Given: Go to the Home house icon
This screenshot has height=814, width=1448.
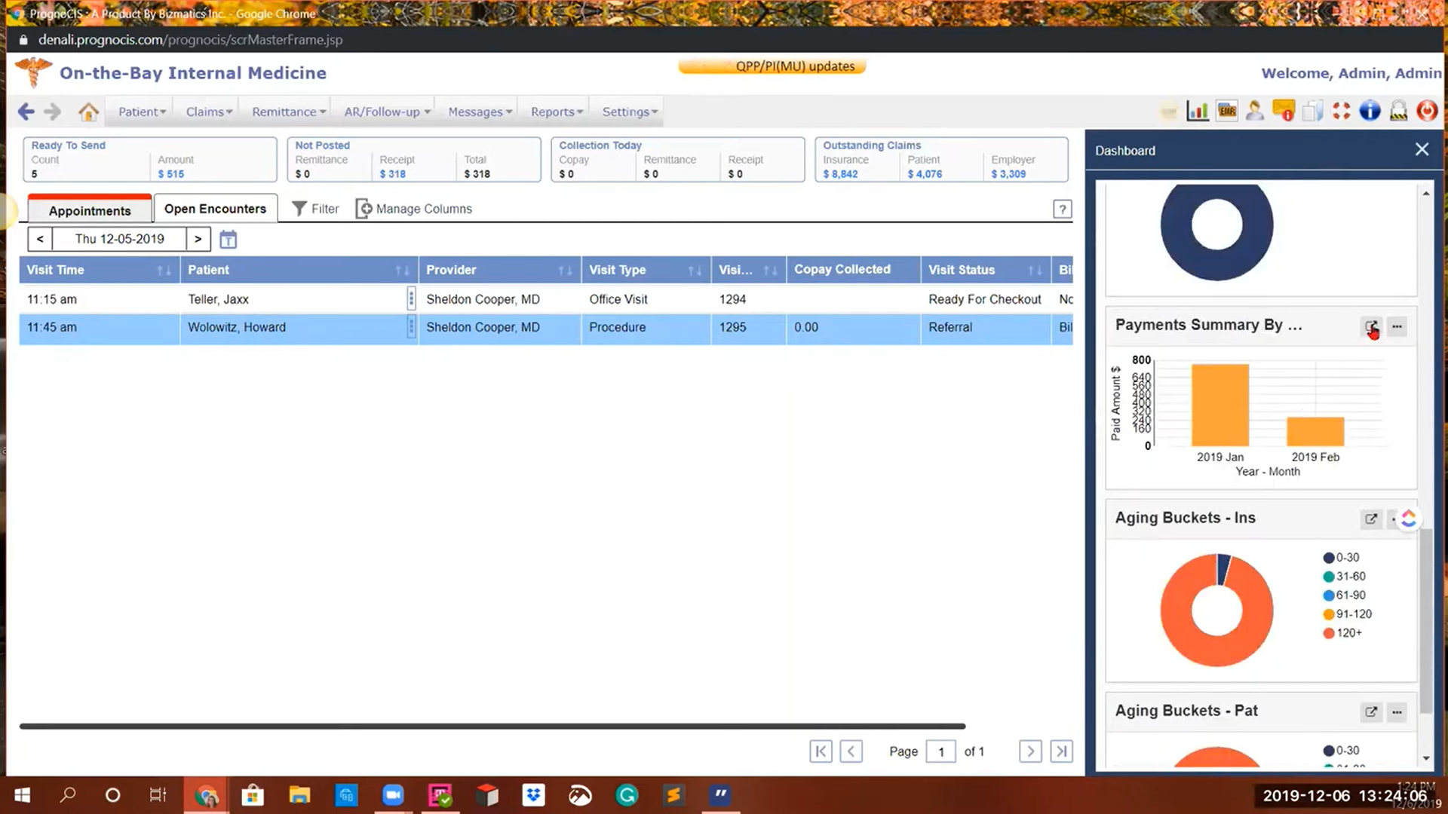Looking at the screenshot, I should [88, 112].
